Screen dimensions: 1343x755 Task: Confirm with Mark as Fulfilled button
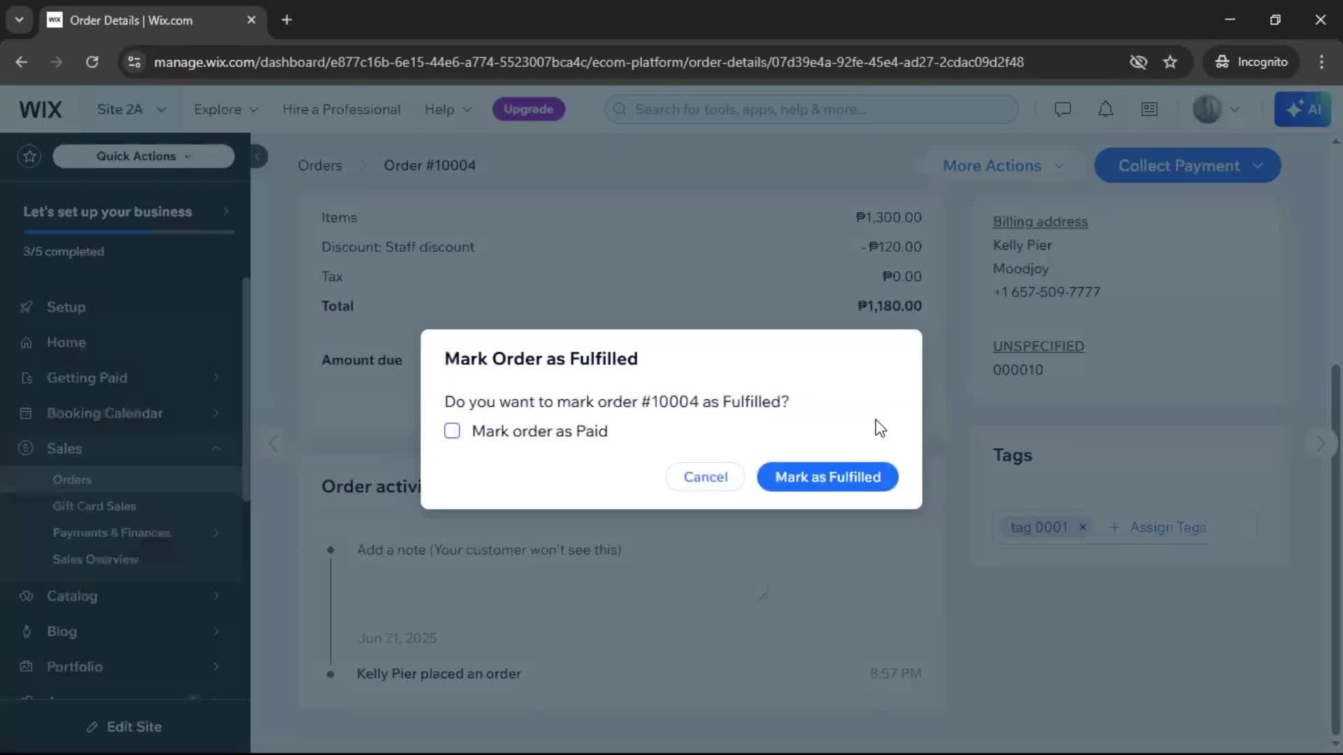[827, 477]
